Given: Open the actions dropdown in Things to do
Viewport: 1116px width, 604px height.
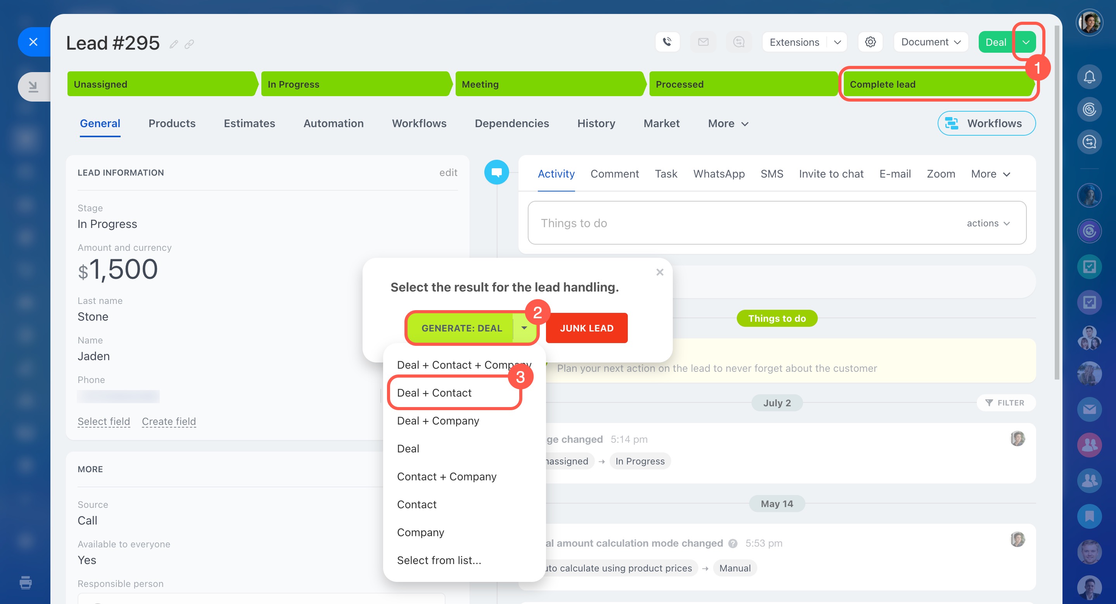Looking at the screenshot, I should tap(988, 223).
